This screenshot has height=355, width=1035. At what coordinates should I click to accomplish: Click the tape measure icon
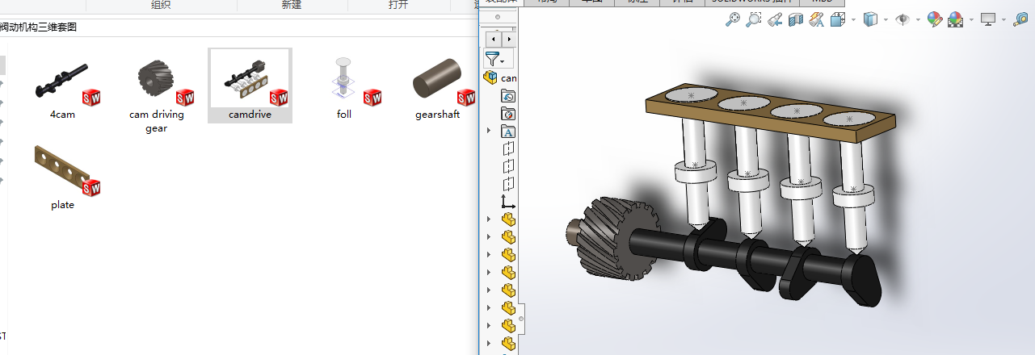click(x=1020, y=19)
